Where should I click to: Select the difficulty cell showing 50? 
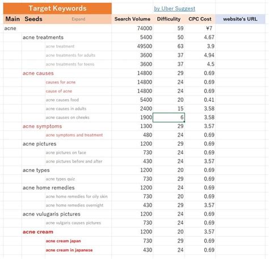coord(169,38)
